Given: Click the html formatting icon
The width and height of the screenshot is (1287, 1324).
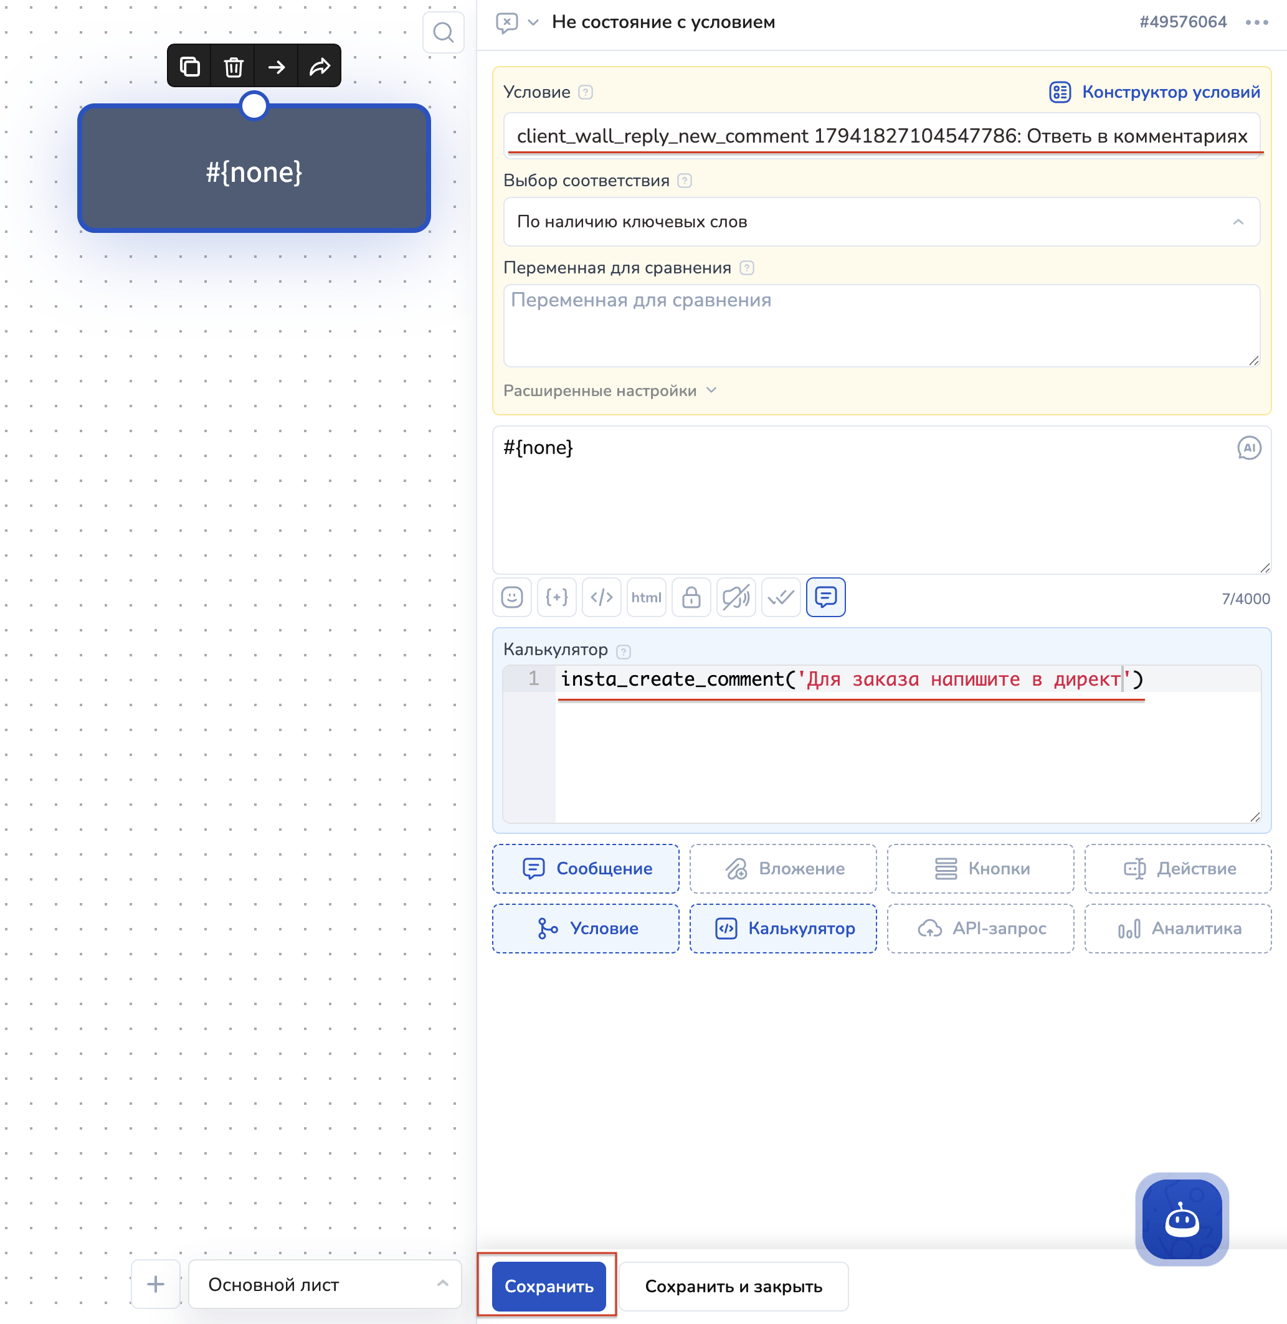Looking at the screenshot, I should (646, 597).
